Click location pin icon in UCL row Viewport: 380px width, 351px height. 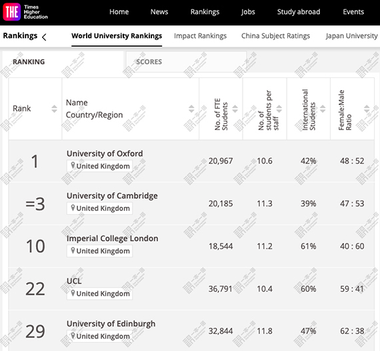[x=73, y=293]
